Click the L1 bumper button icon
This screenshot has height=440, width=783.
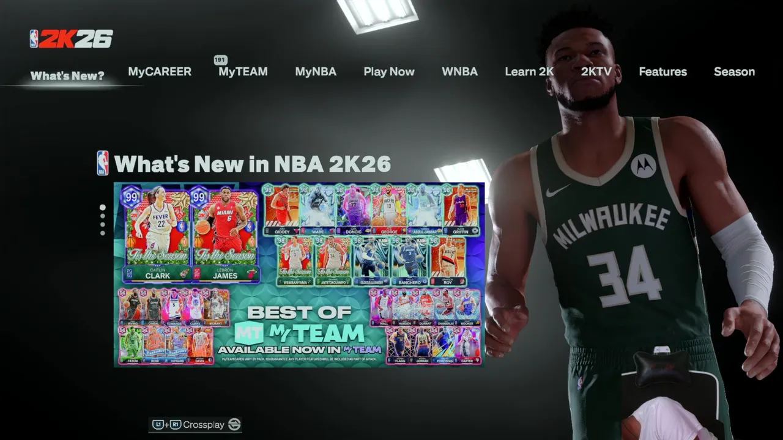[158, 425]
